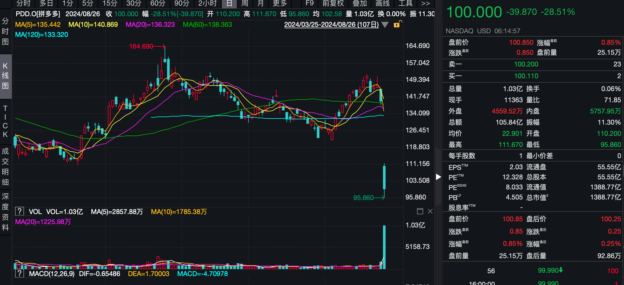The height and width of the screenshot is (285, 624).
Task: Click the MA(20)=136.323 indicator label
Action: click(x=150, y=25)
